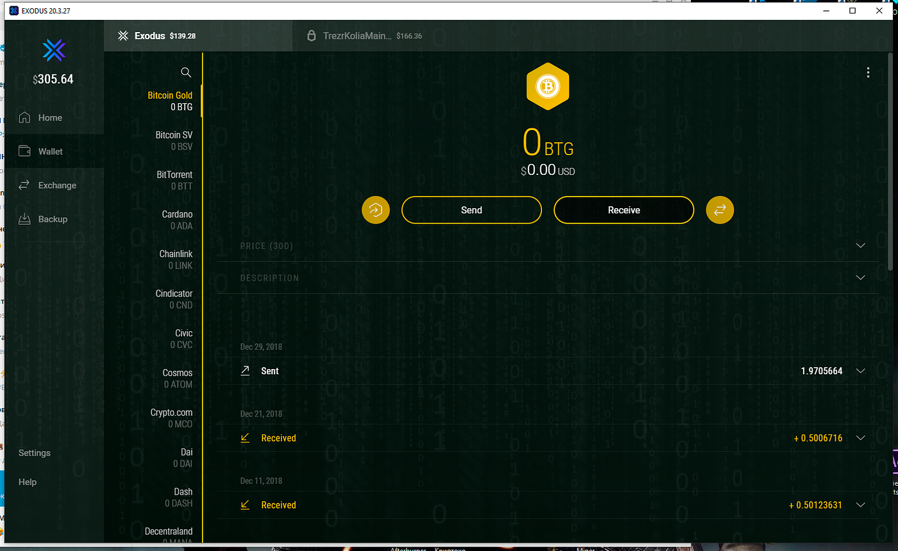Click the $0.00 USD value
The width and height of the screenshot is (898, 551).
coord(548,171)
